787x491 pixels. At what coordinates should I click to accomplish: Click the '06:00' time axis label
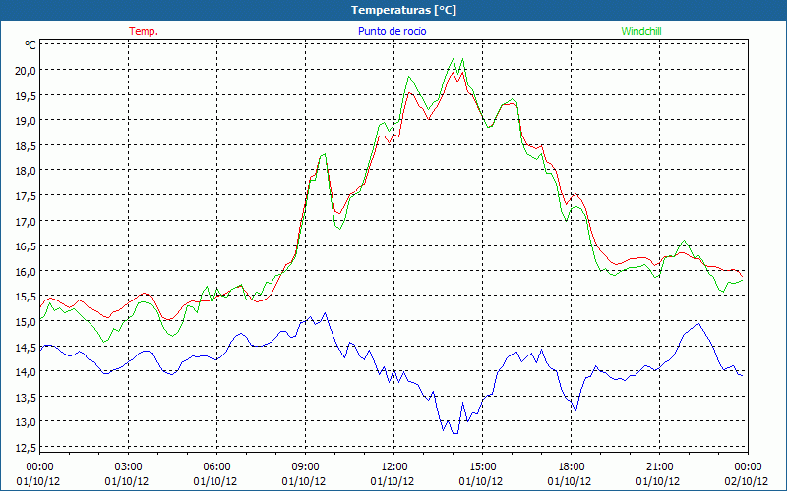click(216, 467)
